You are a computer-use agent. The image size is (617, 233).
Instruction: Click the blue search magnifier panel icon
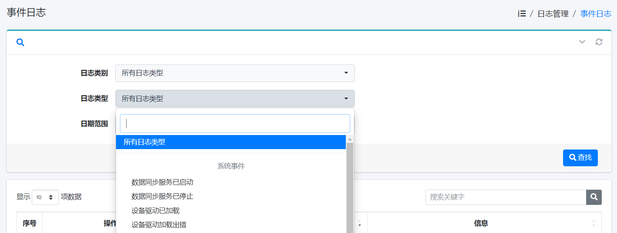click(x=20, y=43)
